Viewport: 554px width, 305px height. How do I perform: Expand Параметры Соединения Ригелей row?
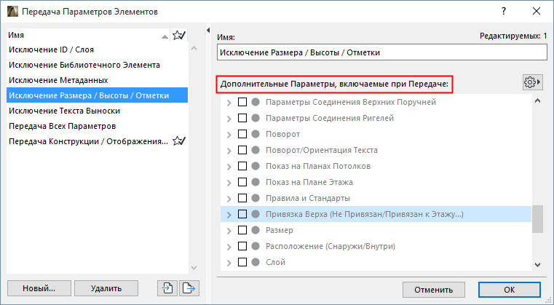pyautogui.click(x=229, y=119)
